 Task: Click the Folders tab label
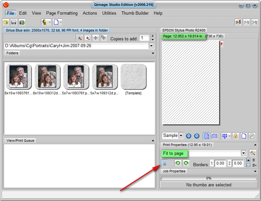(12, 53)
